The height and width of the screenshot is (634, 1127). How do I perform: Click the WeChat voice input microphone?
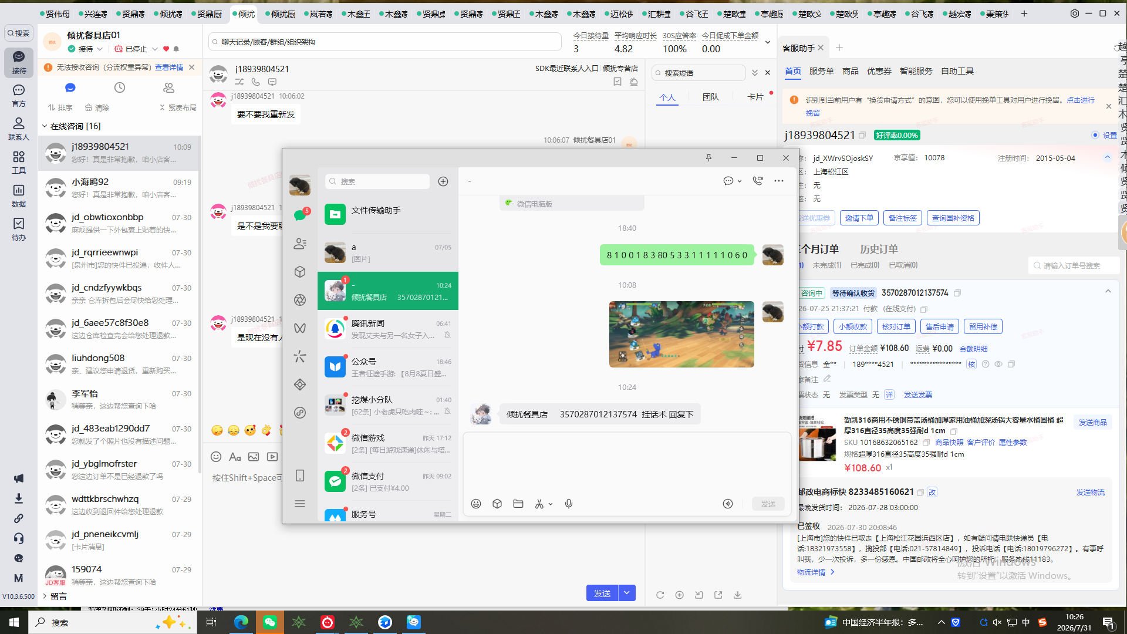click(569, 504)
